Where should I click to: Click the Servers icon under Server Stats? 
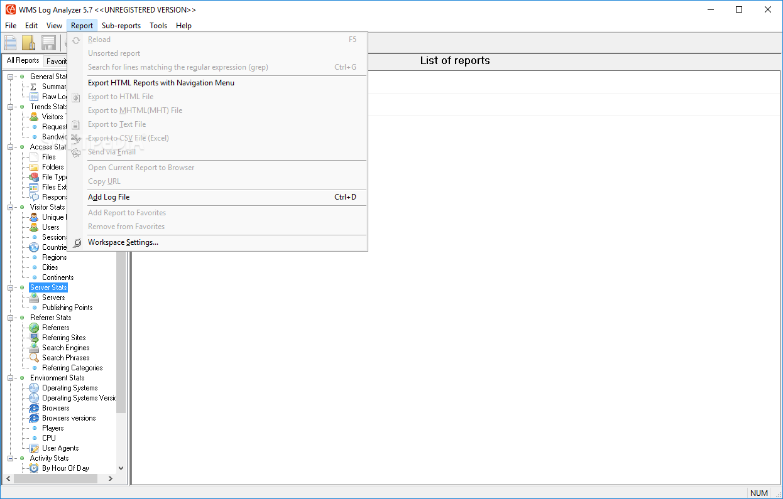[x=34, y=298]
